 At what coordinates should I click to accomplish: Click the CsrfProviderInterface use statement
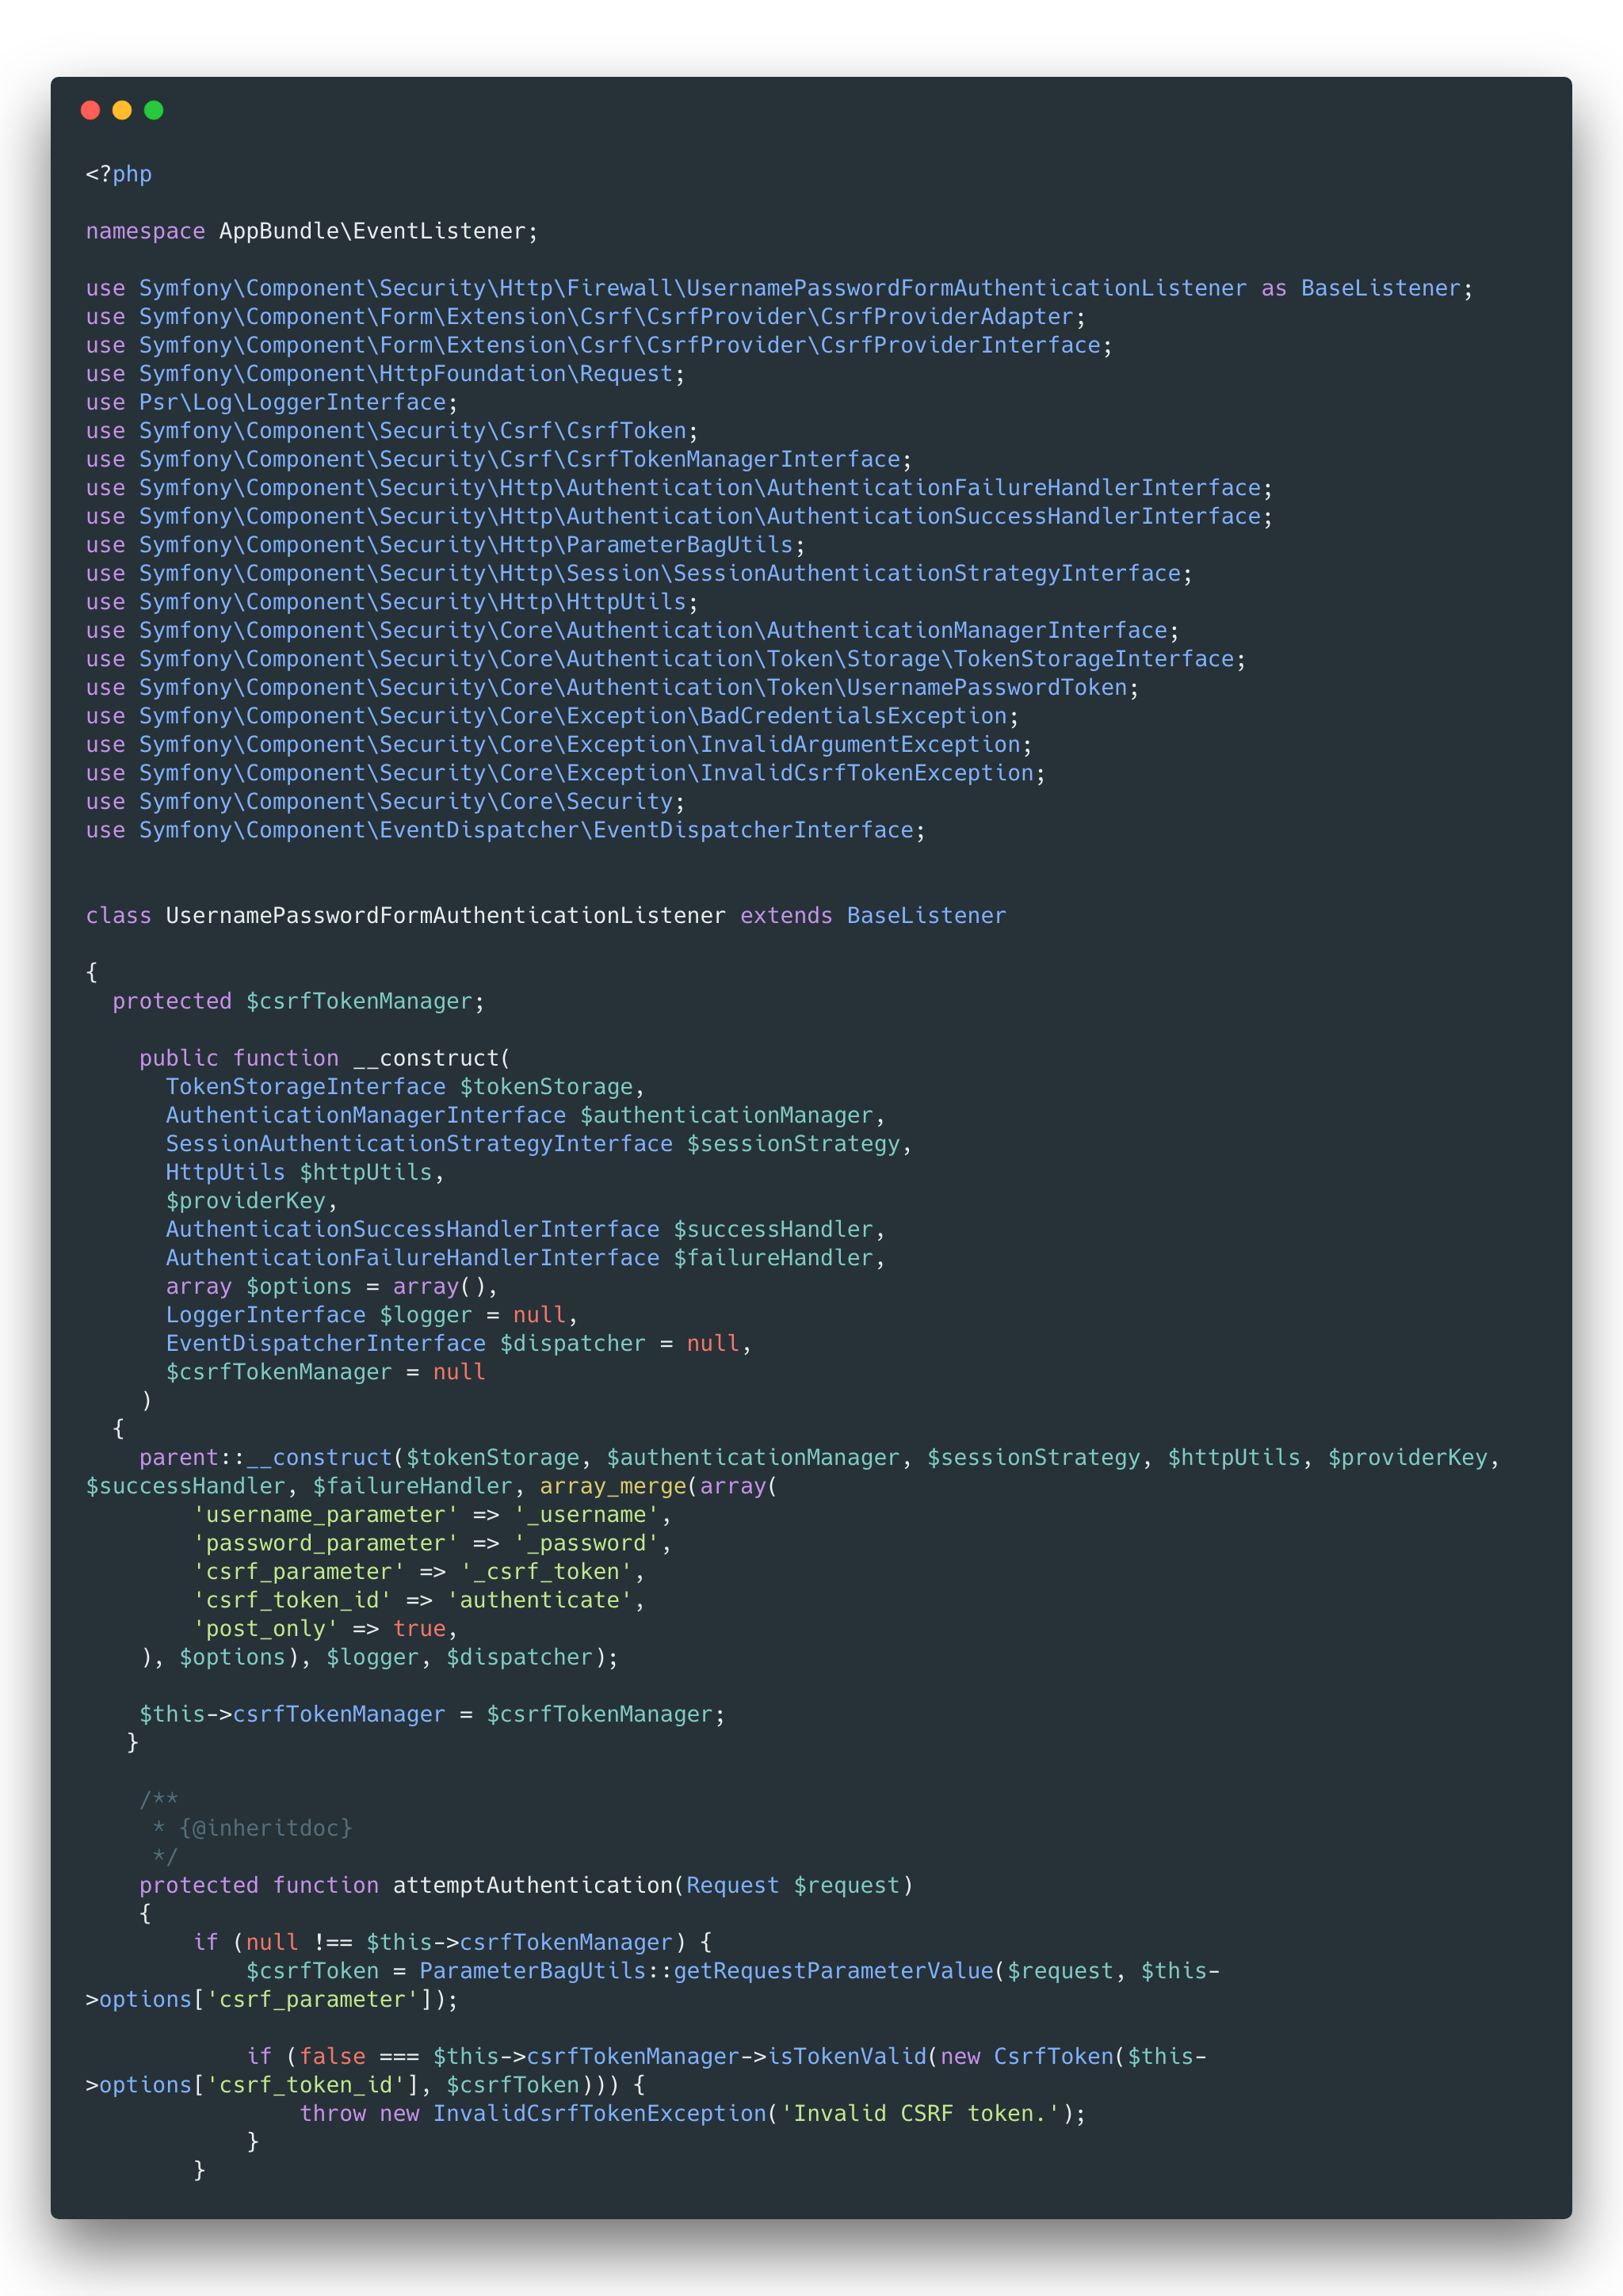599,345
